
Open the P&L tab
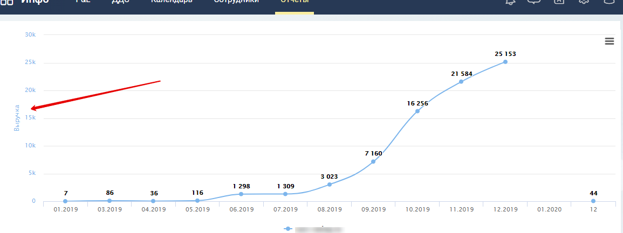pyautogui.click(x=84, y=2)
